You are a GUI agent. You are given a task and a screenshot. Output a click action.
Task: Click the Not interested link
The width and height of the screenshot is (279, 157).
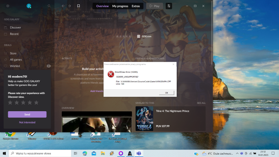pos(27,122)
